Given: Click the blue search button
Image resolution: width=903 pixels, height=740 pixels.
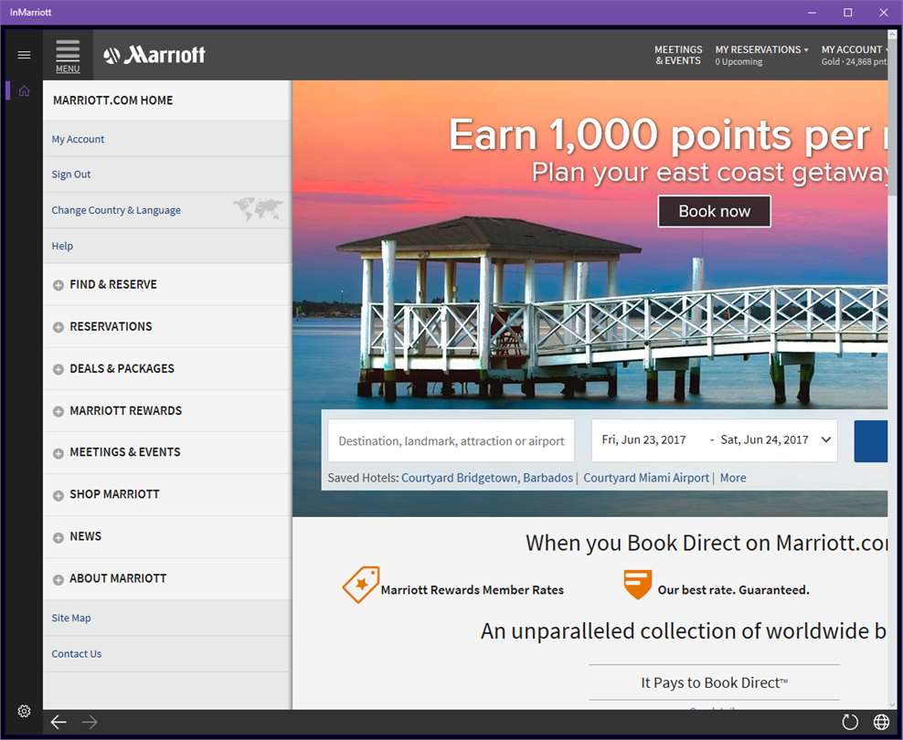Looking at the screenshot, I should point(871,440).
